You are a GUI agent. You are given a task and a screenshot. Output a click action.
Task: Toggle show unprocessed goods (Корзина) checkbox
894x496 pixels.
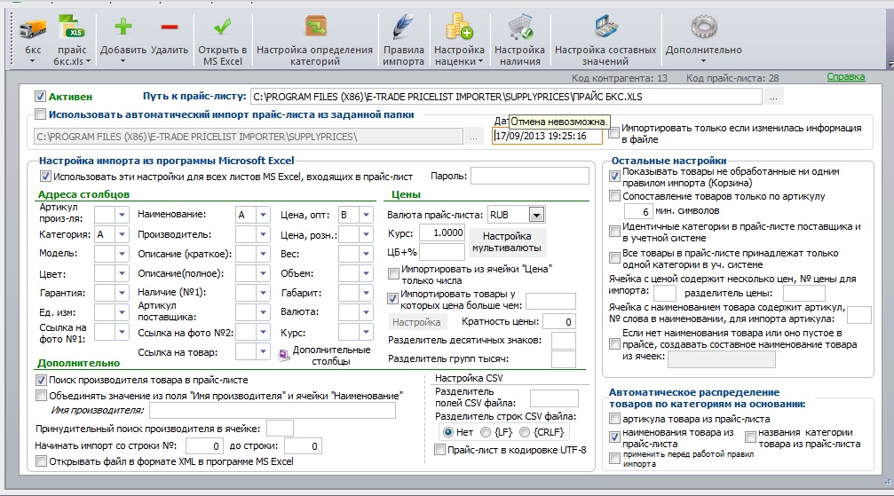614,177
